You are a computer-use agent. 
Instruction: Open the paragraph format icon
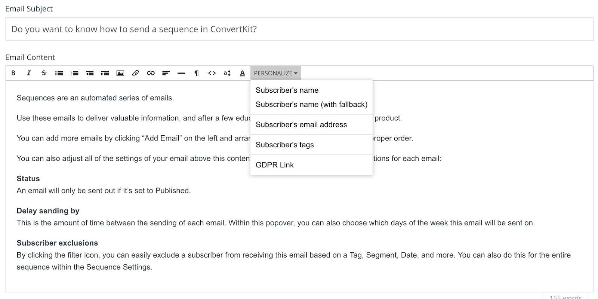(x=197, y=73)
